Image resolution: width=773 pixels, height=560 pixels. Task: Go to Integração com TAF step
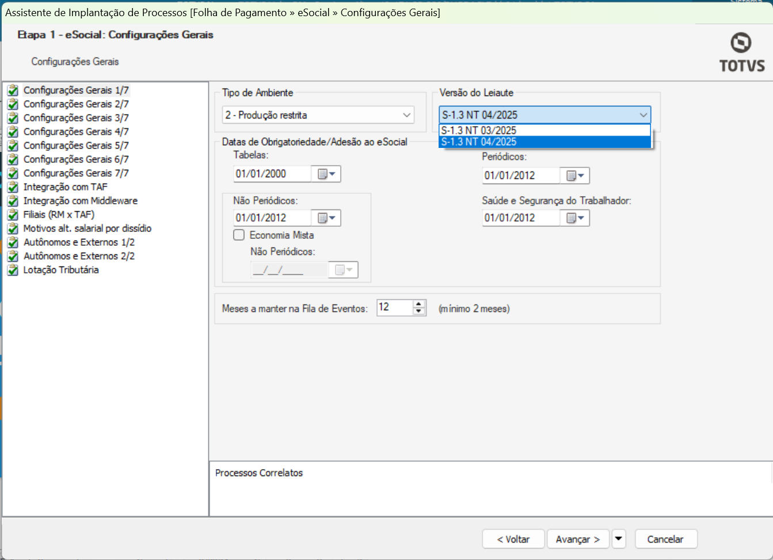pyautogui.click(x=66, y=187)
